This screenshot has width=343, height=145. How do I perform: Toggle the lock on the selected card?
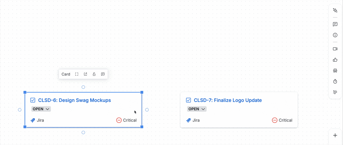tap(94, 74)
